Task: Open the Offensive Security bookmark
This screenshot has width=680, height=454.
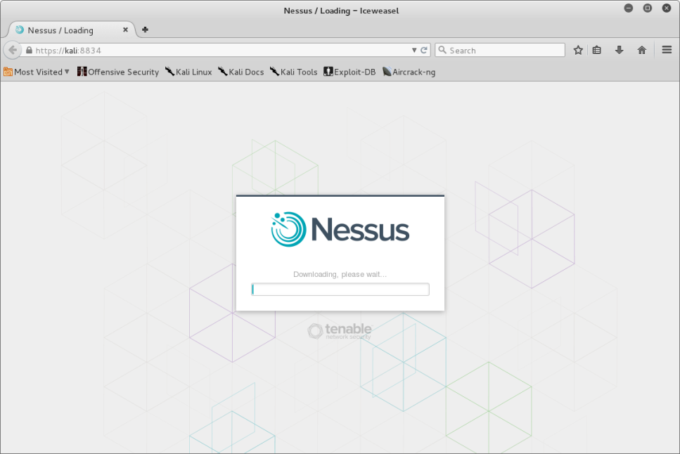Action: 118,72
